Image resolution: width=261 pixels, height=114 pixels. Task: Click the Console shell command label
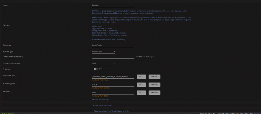click(12, 63)
